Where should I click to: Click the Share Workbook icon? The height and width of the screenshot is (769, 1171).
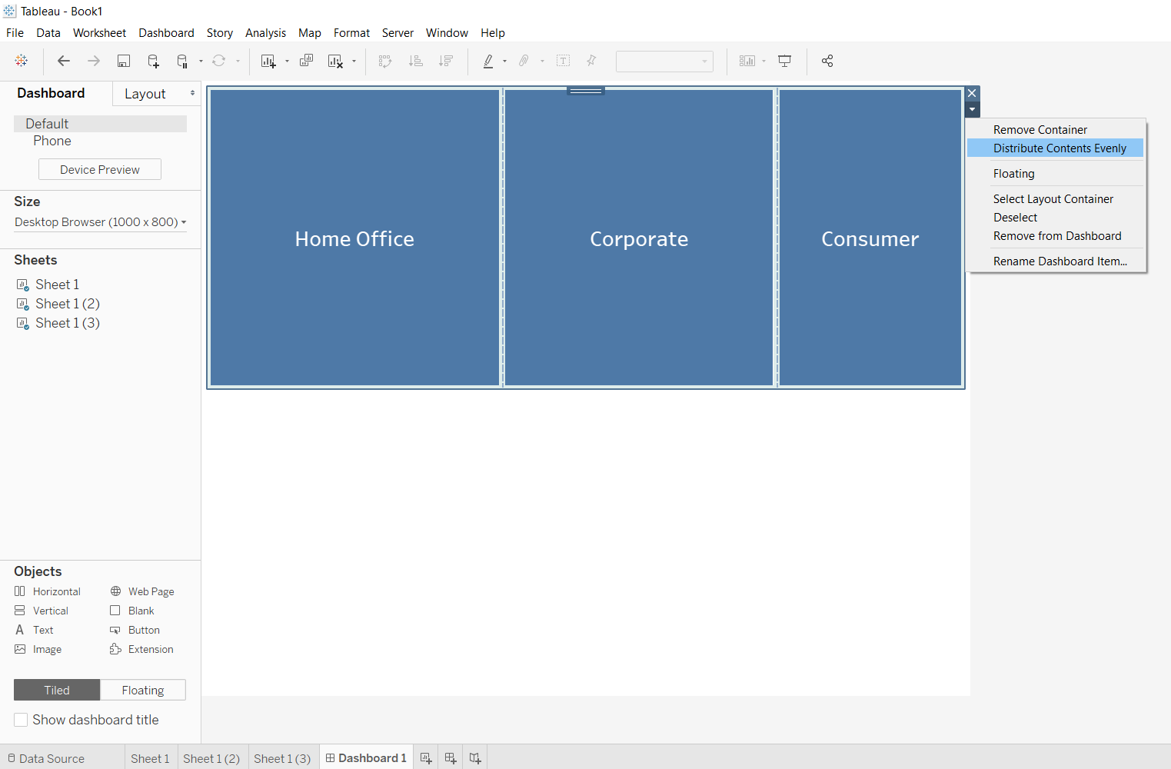827,61
